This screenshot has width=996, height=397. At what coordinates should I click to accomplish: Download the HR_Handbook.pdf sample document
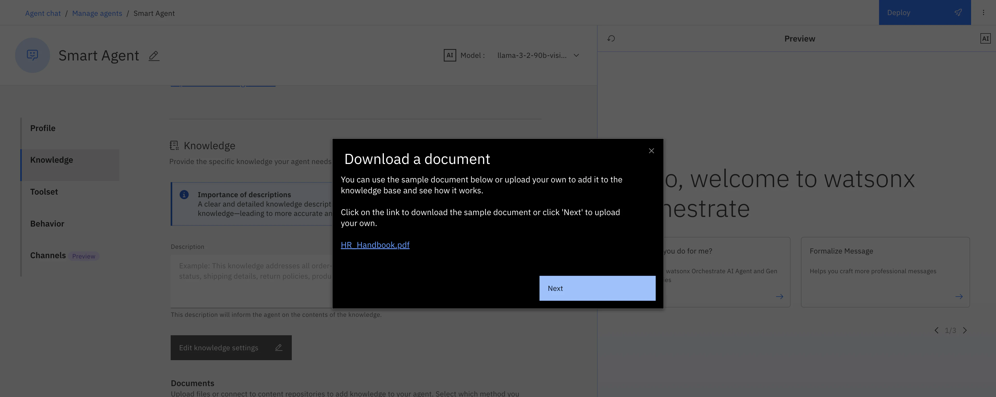click(x=375, y=245)
